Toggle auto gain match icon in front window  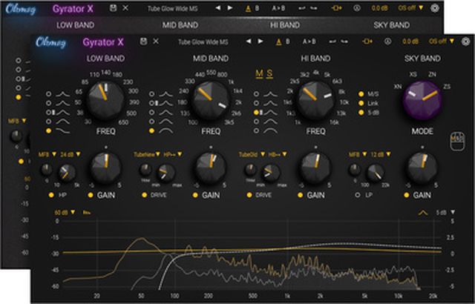click(x=367, y=41)
